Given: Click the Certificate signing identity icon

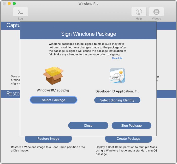Looking at the screenshot, I should [117, 76].
